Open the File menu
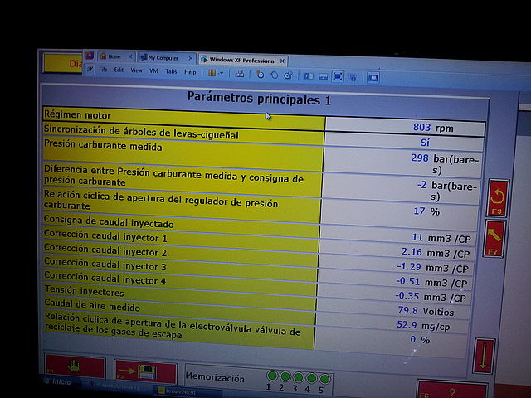The height and width of the screenshot is (398, 531). (104, 70)
